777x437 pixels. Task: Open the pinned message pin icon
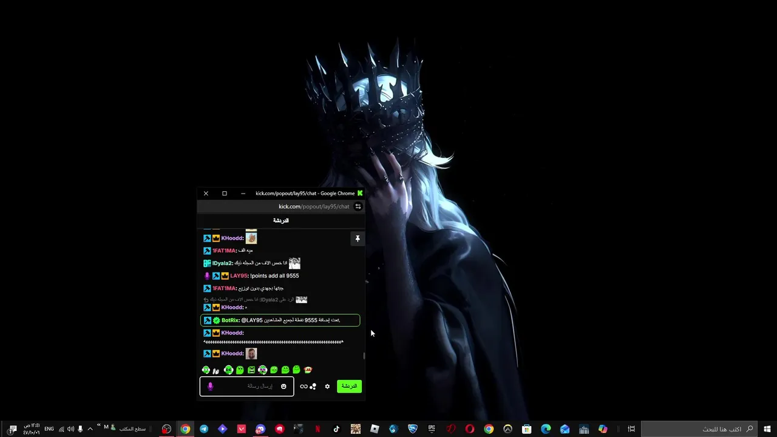coord(358,239)
